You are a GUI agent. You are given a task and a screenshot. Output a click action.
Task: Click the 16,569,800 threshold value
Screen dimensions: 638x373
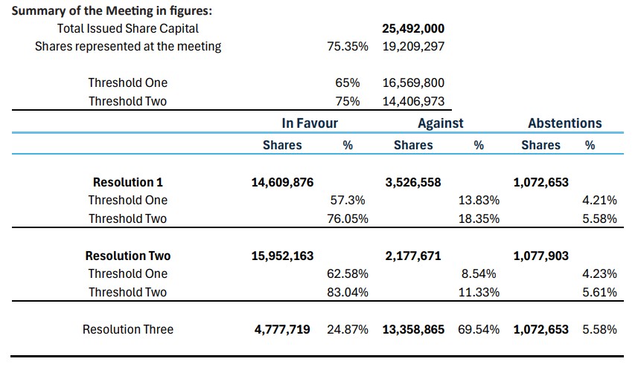pos(413,82)
